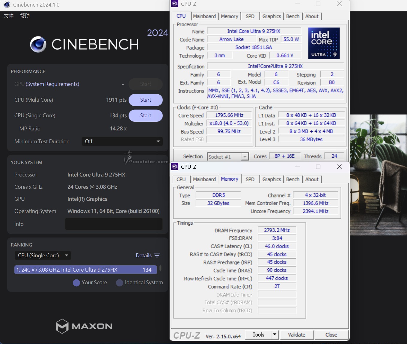Click the Intel Core Ultra 9 logo badge
Viewport: 407px width, 344px height.
[324, 43]
